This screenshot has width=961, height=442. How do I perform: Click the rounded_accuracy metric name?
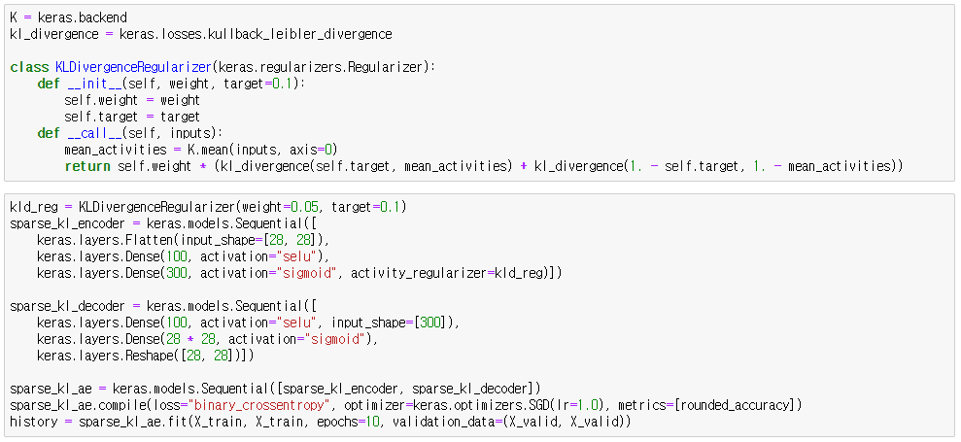click(734, 406)
